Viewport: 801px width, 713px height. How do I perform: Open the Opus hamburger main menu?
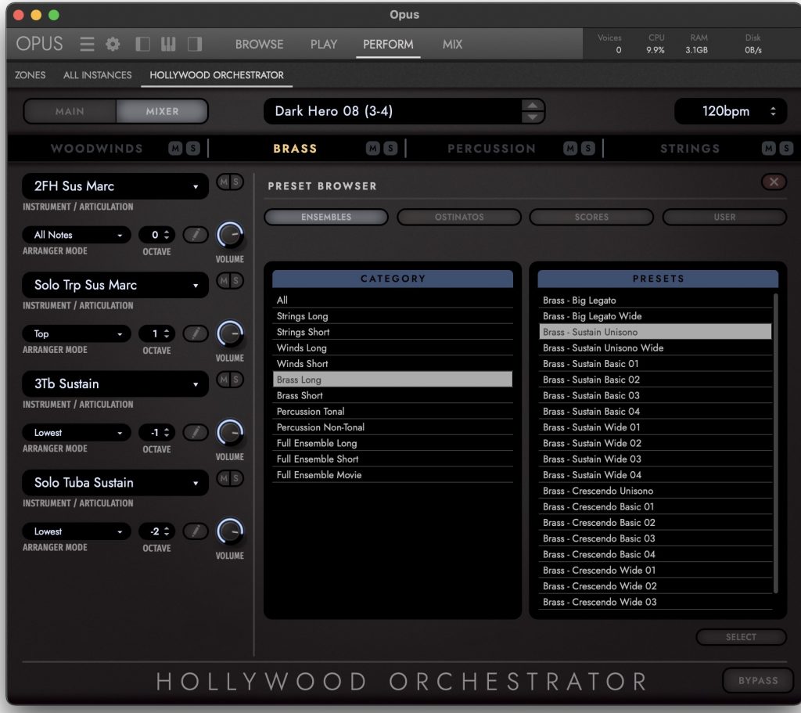(87, 44)
